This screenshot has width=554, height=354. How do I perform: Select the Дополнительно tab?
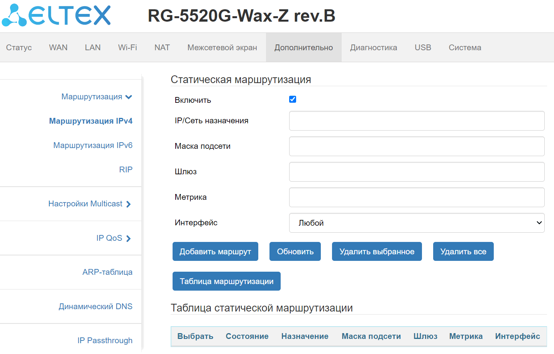point(304,48)
